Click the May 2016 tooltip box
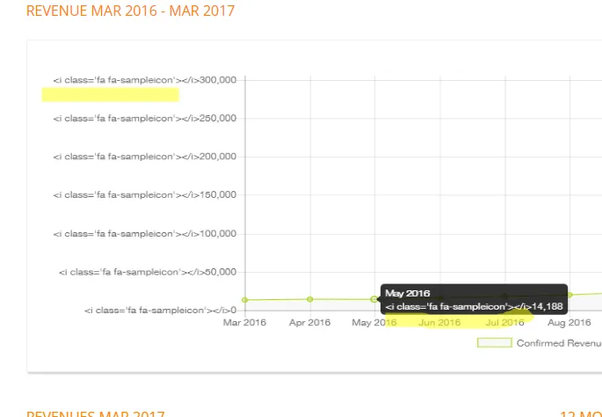 coord(474,299)
